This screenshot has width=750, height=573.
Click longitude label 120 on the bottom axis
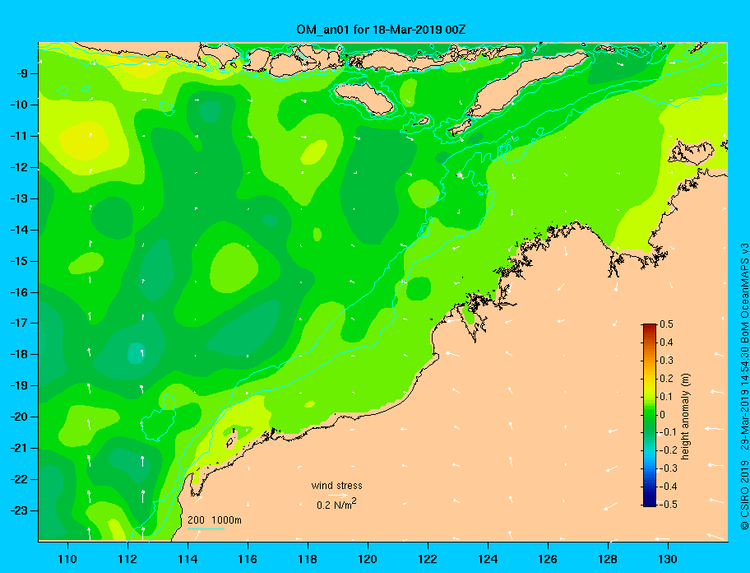coord(368,559)
